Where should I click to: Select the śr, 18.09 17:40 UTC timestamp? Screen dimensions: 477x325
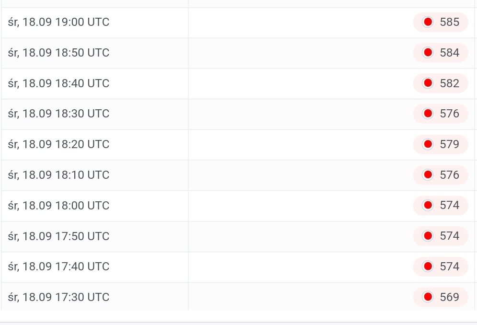click(x=59, y=267)
